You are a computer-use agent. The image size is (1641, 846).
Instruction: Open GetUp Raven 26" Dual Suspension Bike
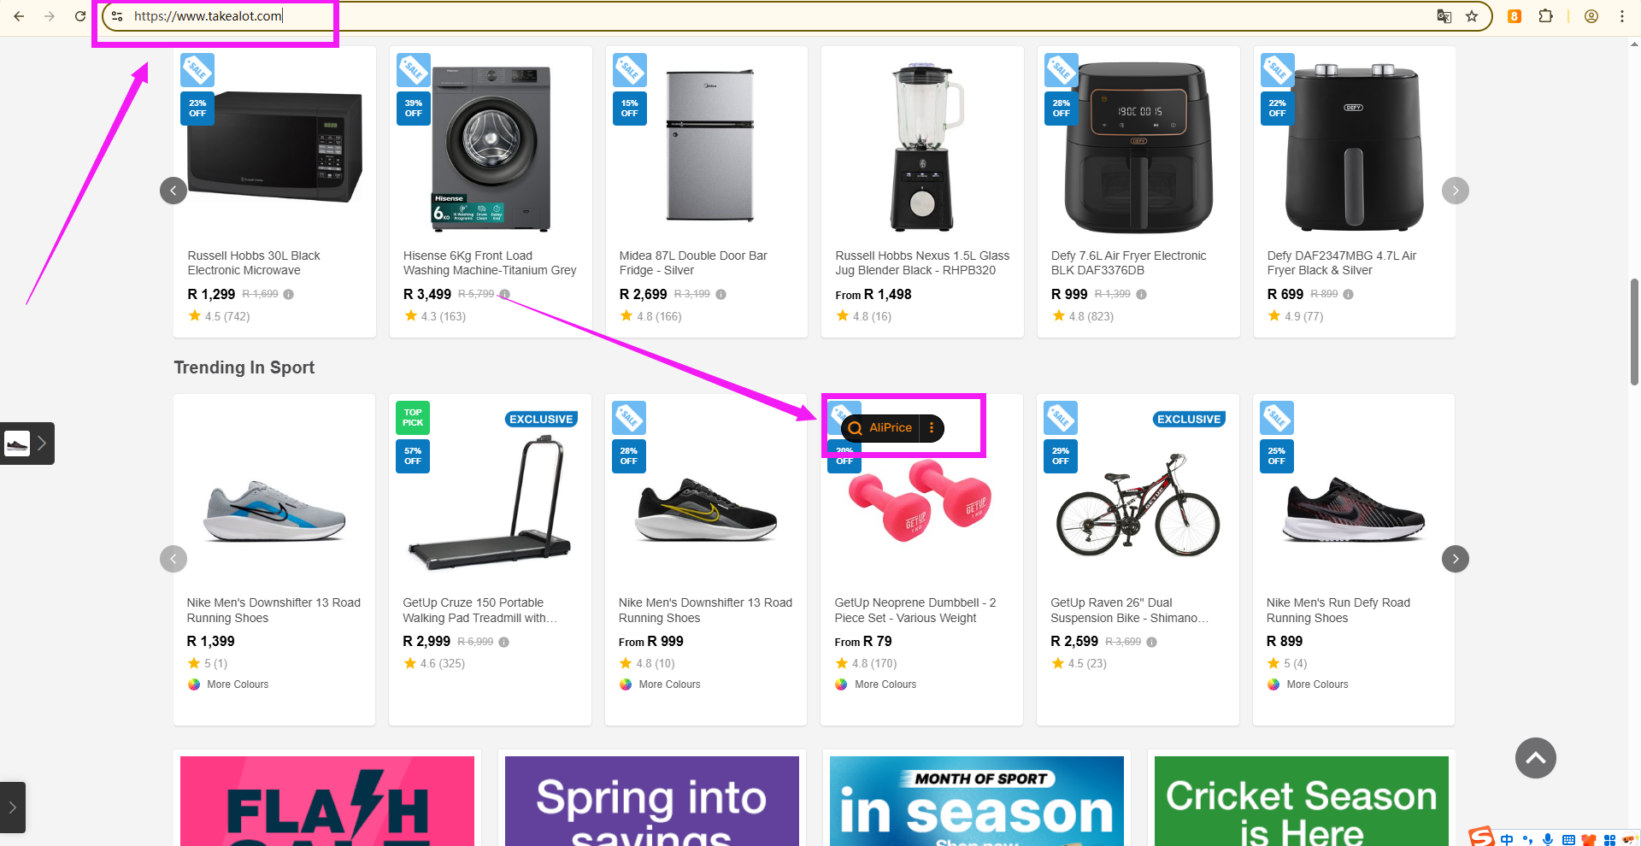1128,610
